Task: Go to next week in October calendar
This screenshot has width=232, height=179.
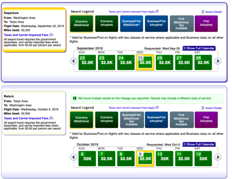Action: (218, 157)
